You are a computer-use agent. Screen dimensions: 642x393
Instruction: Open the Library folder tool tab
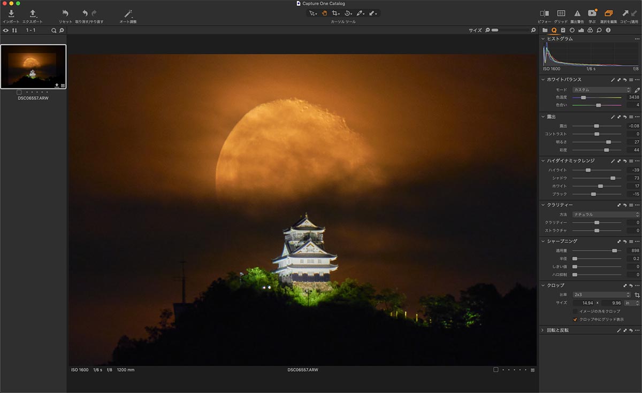point(545,30)
